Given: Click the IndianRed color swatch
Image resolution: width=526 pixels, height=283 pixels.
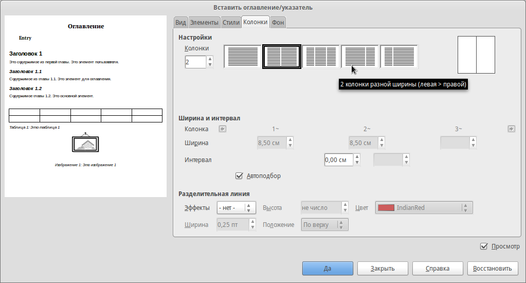Looking at the screenshot, I should click(386, 208).
